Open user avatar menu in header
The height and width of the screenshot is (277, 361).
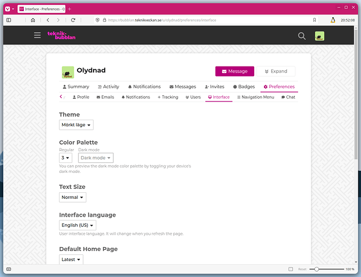point(319,36)
